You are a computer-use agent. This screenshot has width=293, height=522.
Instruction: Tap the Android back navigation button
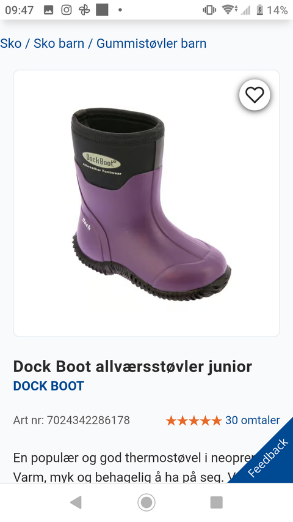tap(76, 502)
